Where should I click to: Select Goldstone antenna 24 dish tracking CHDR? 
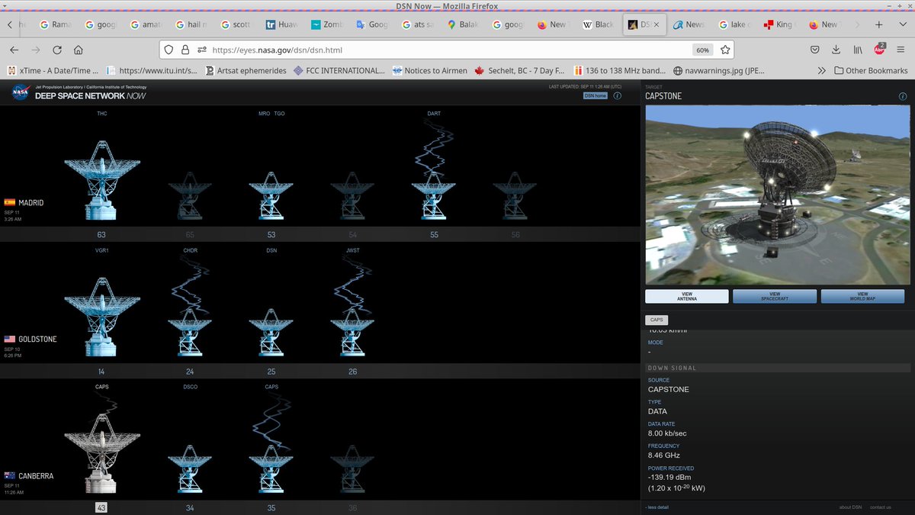[x=190, y=333]
